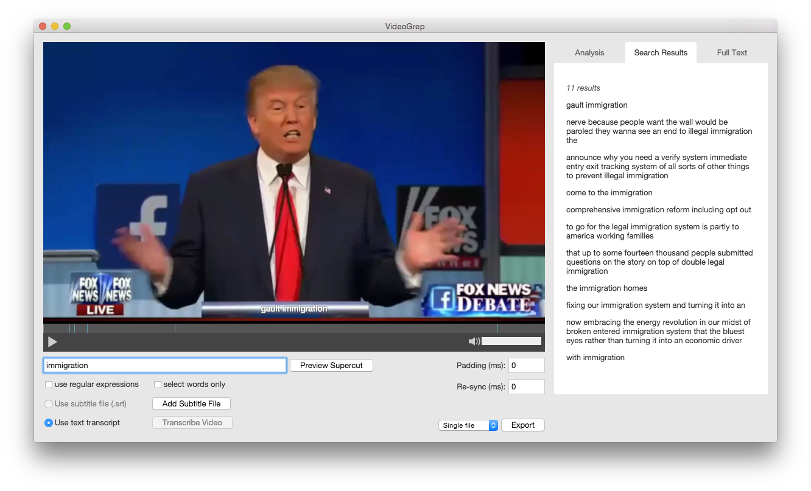Select the 'Use text transcript' option

pos(48,422)
